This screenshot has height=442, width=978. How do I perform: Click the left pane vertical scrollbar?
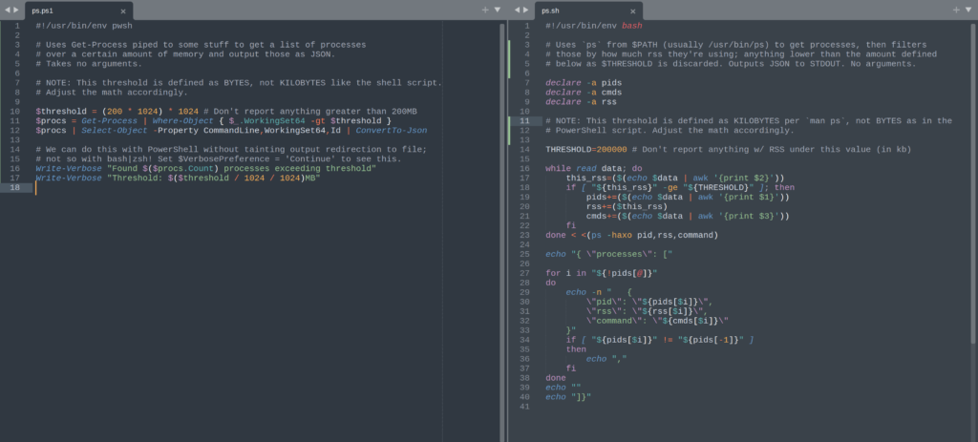tap(502, 231)
